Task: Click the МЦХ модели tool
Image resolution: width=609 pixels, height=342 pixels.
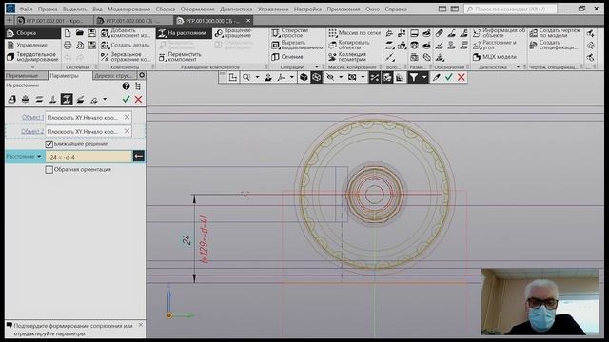Action: point(495,57)
